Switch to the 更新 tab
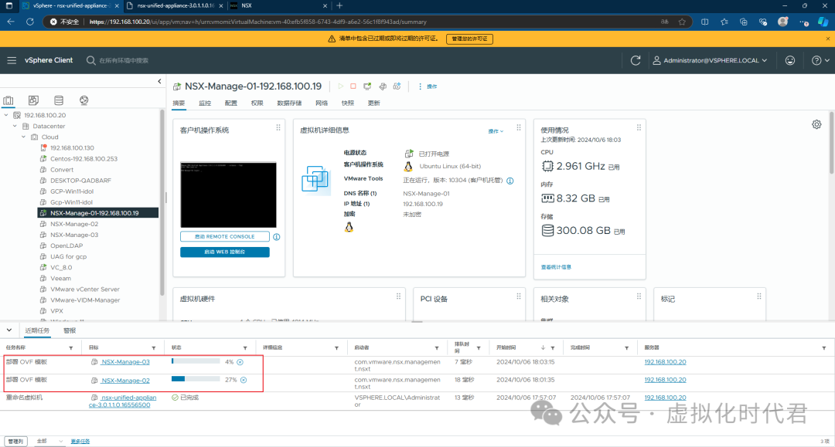Viewport: 835px width, 447px height. click(374, 103)
